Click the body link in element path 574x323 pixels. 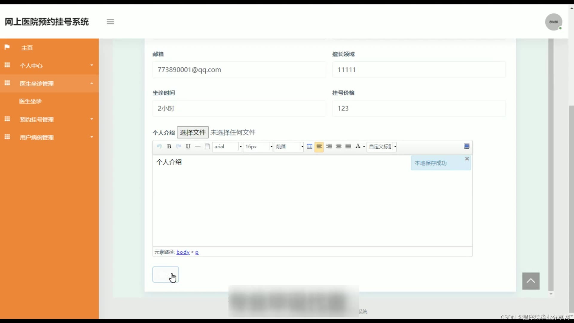tap(183, 252)
